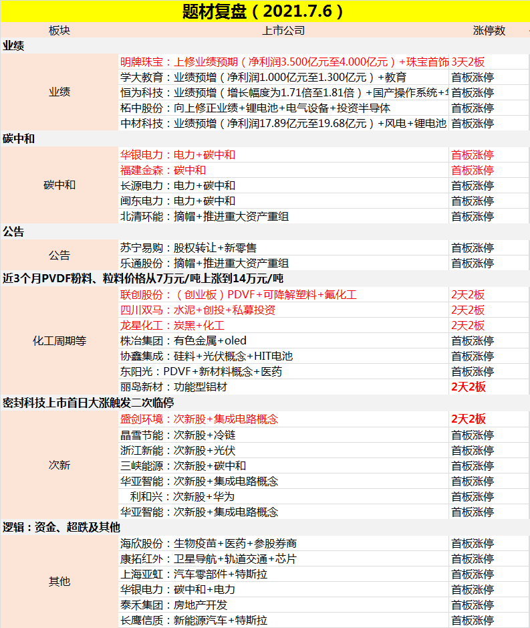This screenshot has height=628, width=530.
Task: Select the 三峡能源 row cell
Action: coord(283,465)
